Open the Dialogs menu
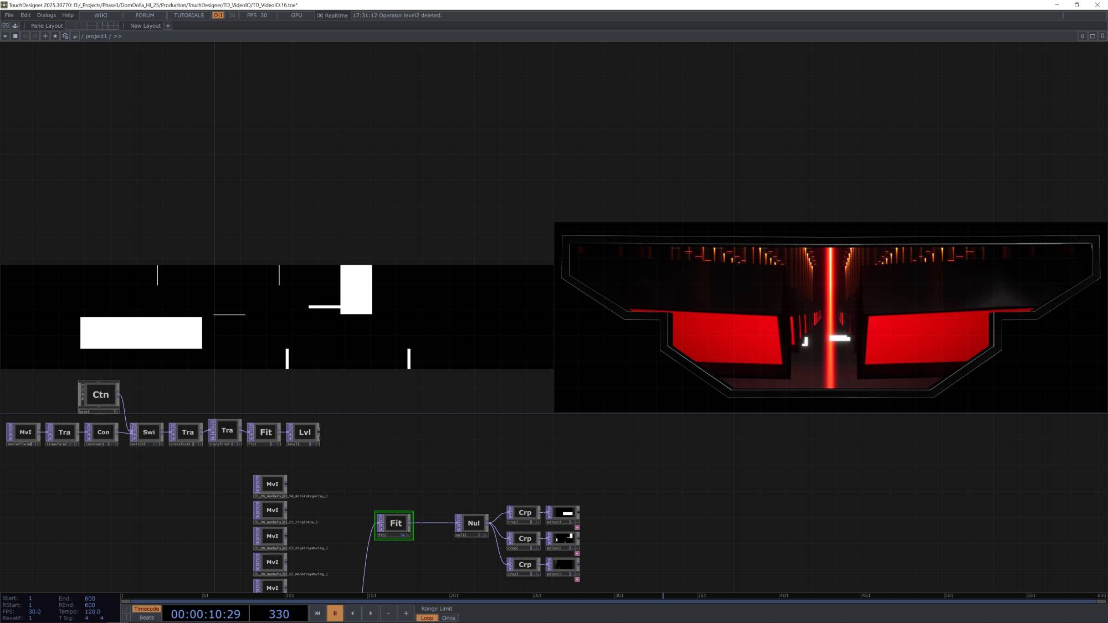The height and width of the screenshot is (623, 1108). [46, 16]
